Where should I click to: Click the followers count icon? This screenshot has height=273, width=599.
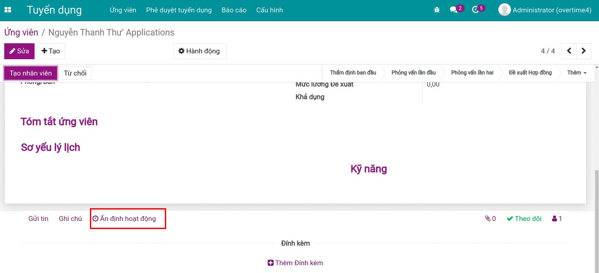click(557, 219)
